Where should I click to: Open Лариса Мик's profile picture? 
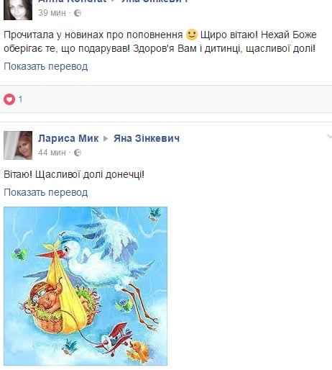[18, 145]
